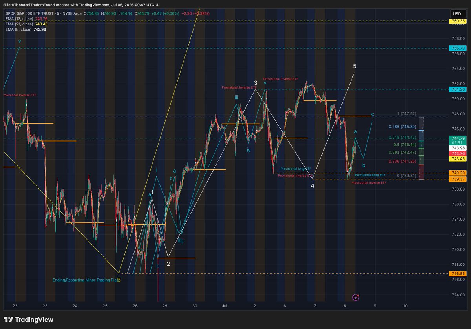Viewport: 471px width, 329px height.
Task: Select the white wave 5 label
Action: click(355, 66)
